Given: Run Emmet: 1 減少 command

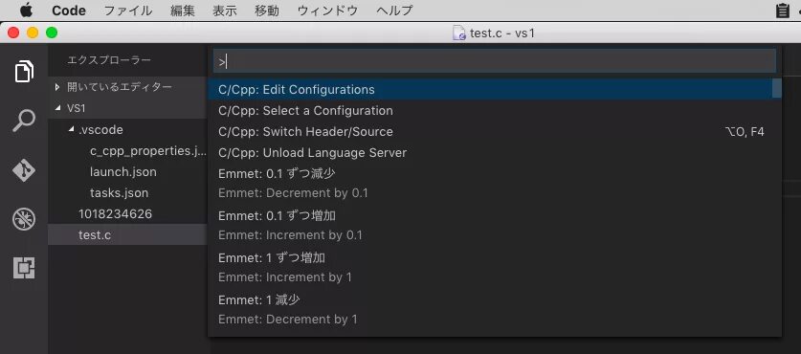Looking at the screenshot, I should point(495,309).
